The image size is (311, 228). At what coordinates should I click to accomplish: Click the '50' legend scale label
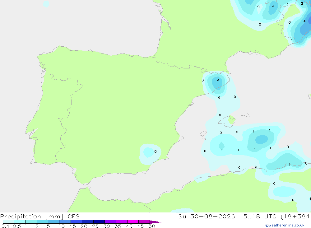pyautogui.click(x=152, y=226)
